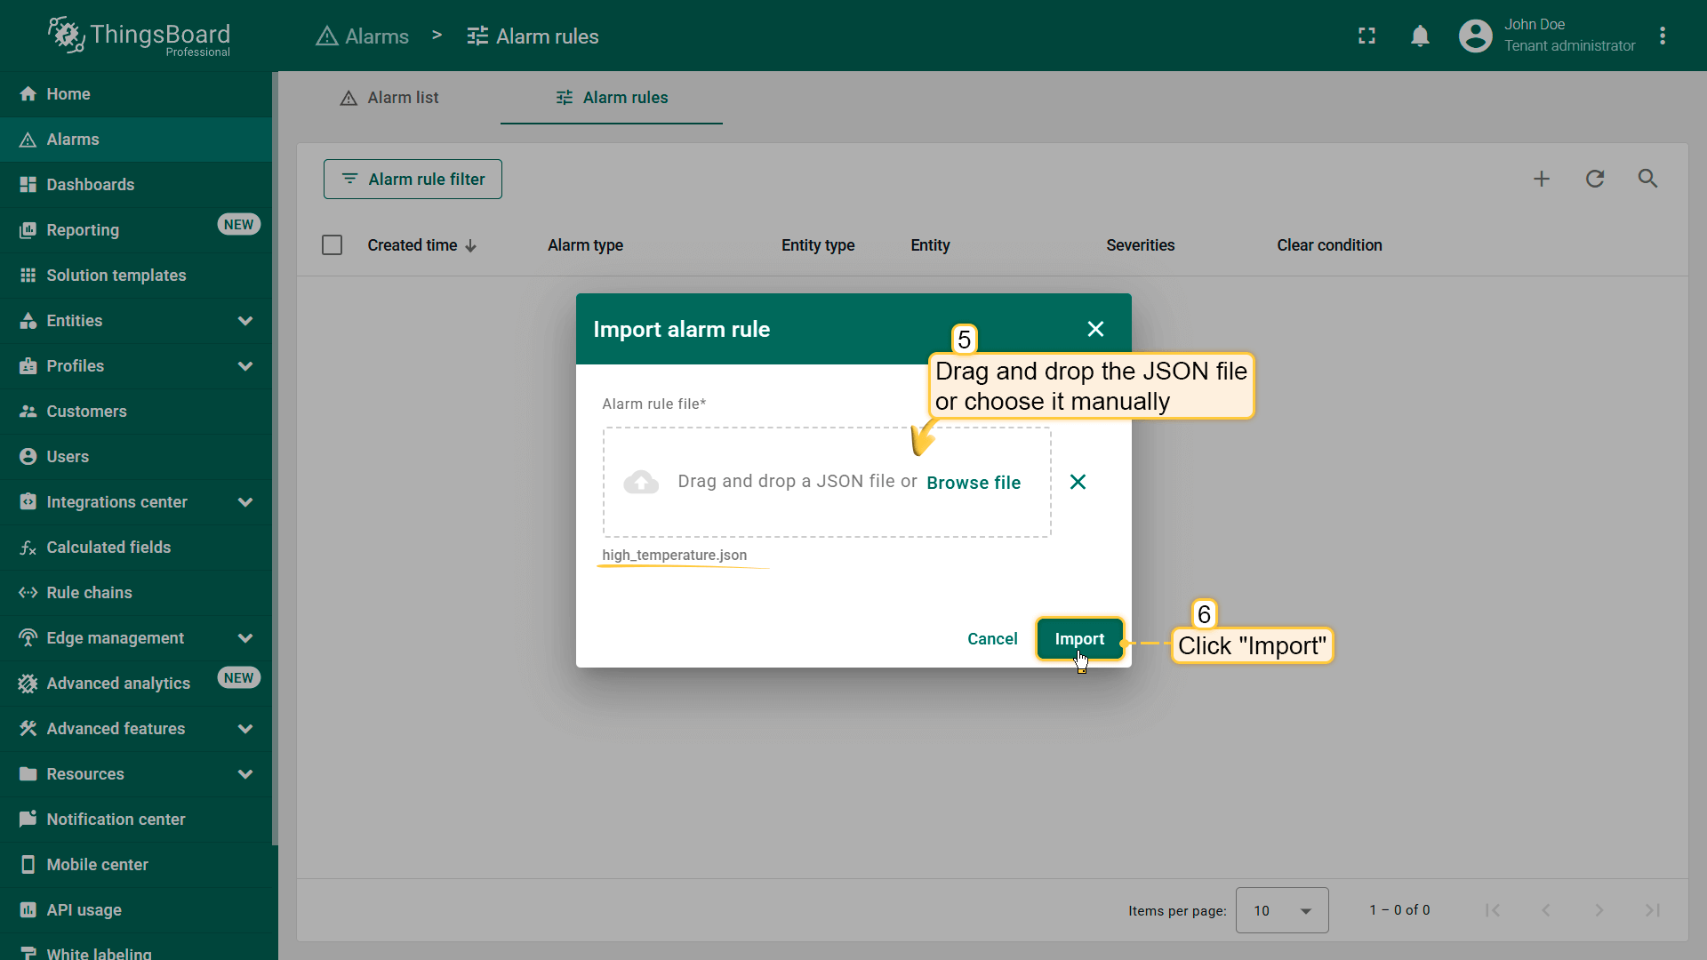The width and height of the screenshot is (1707, 960).
Task: Open the three-dot user menu
Action: click(x=1663, y=36)
